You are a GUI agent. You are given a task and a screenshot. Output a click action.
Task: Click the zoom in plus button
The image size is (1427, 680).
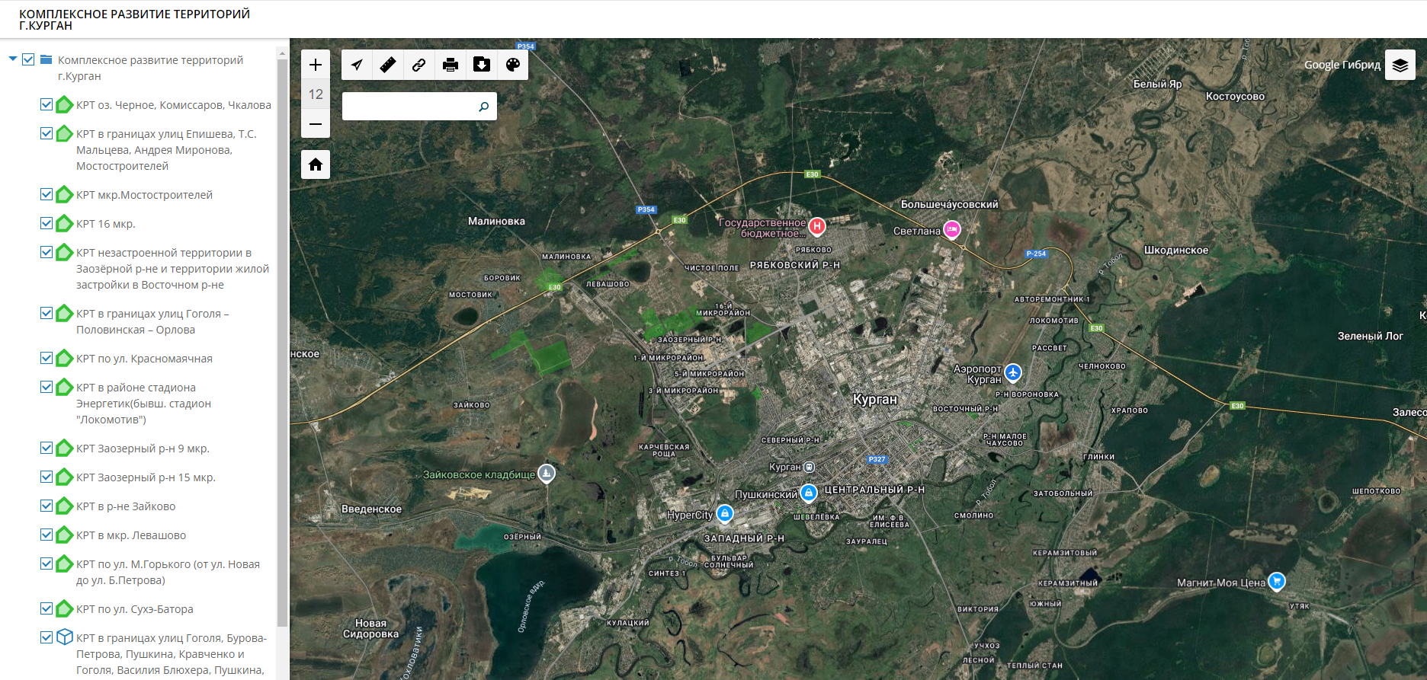(316, 65)
